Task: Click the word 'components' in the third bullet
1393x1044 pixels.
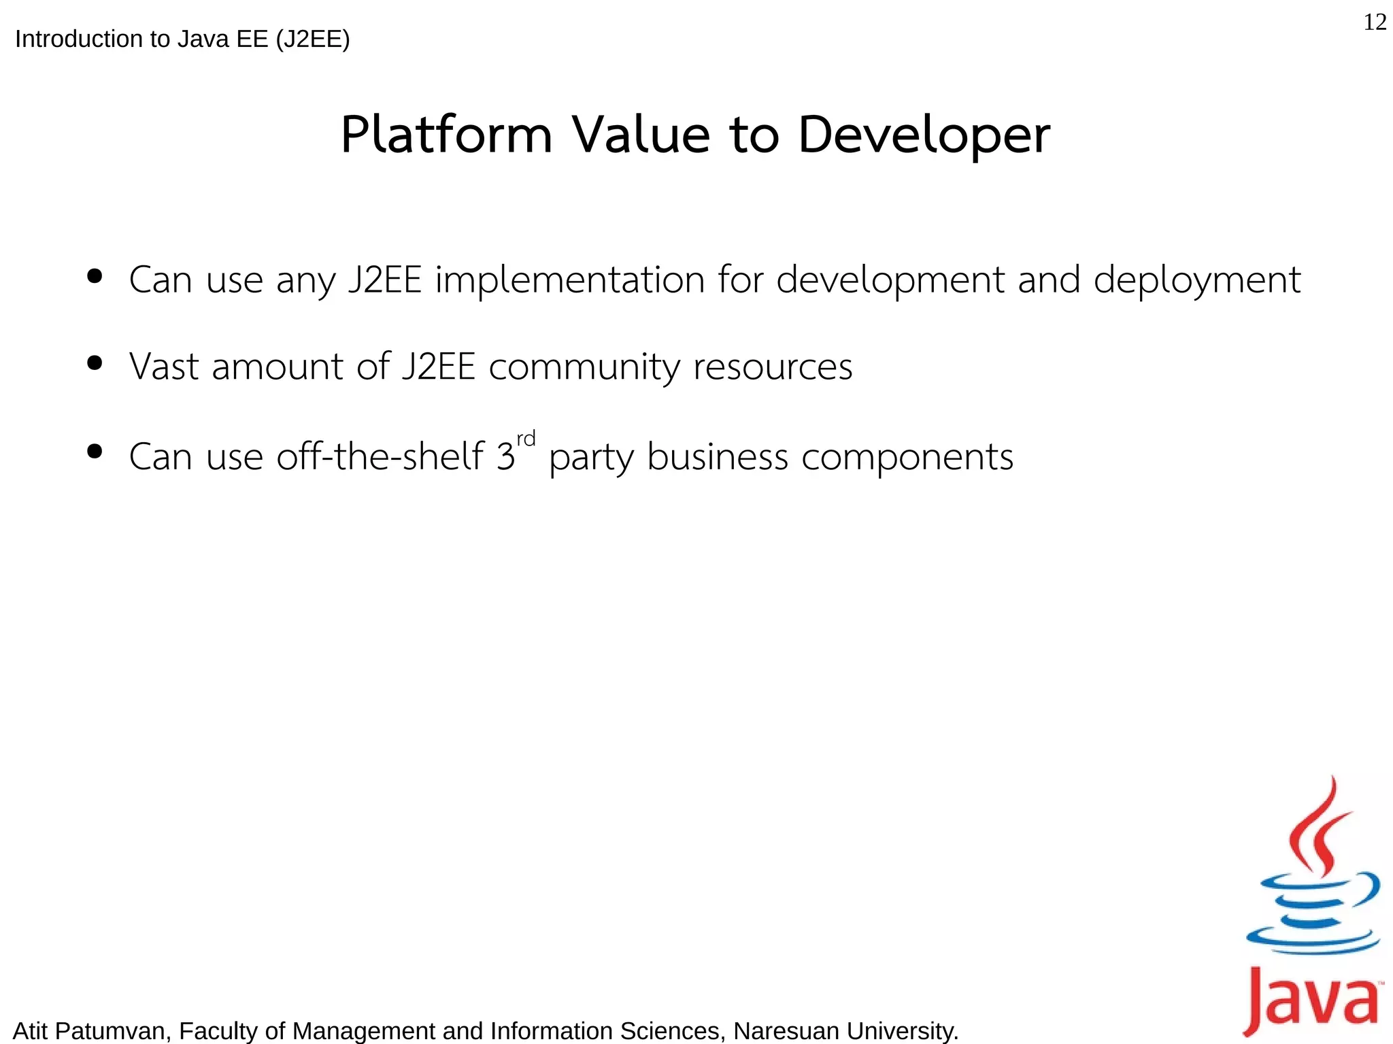Action: 907,457
